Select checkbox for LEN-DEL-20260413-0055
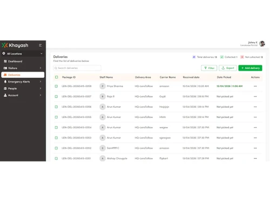This screenshot has width=270, height=202. [x=56, y=117]
